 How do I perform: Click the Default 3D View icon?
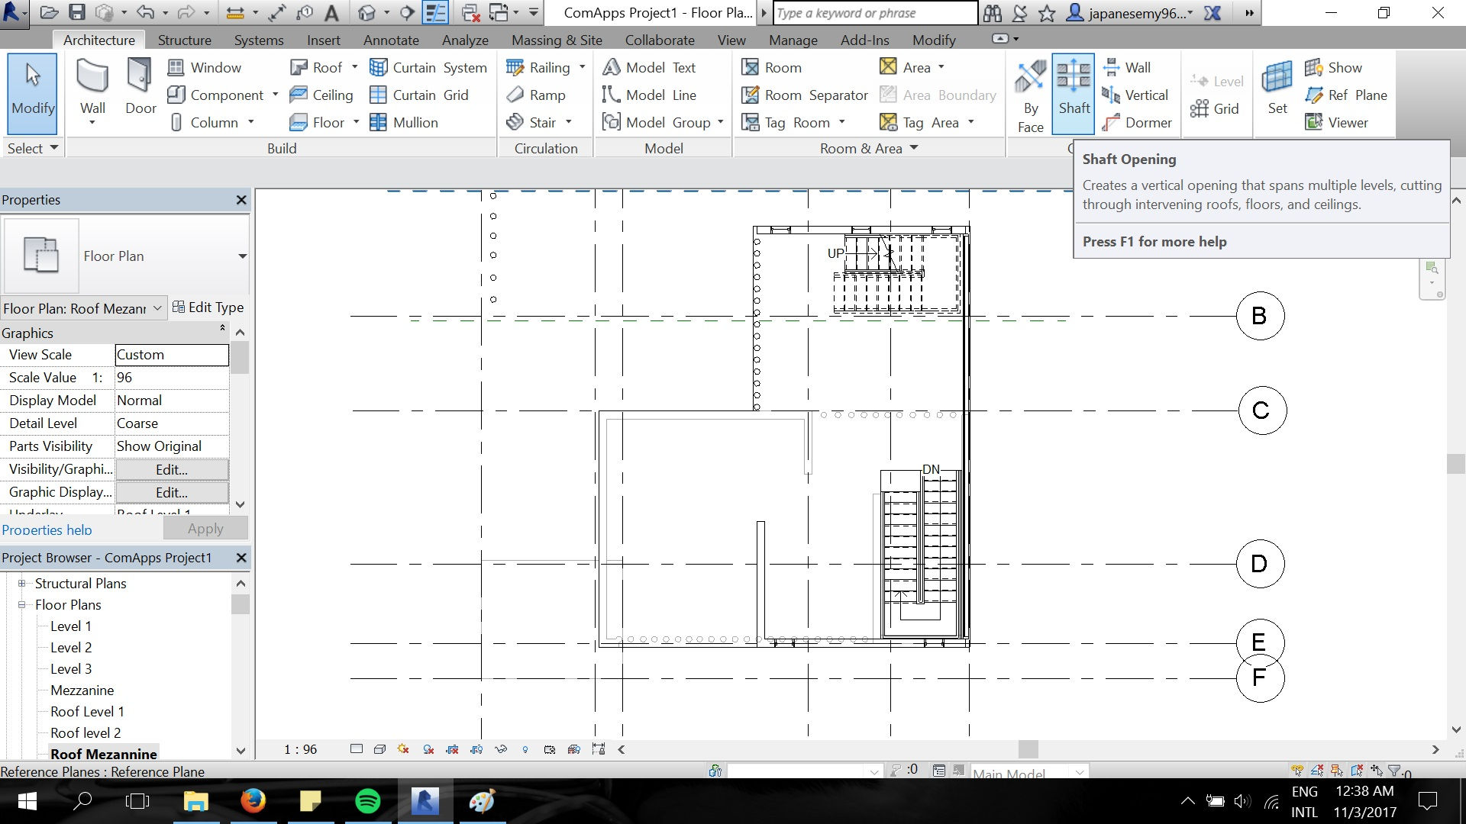click(367, 13)
